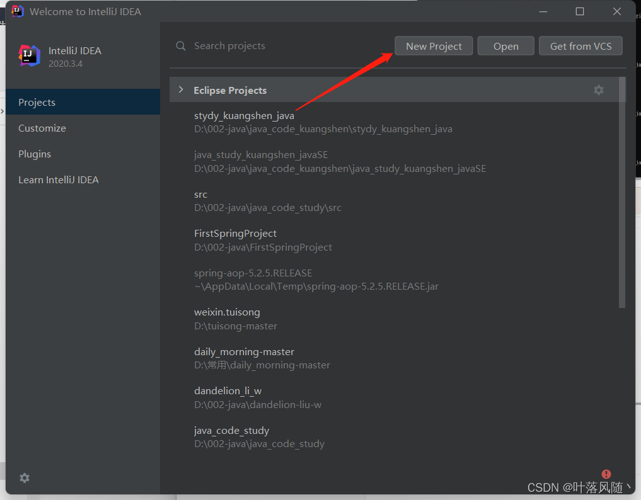
Task: Click path D:\002-java\FirstSpringProject
Action: (x=263, y=247)
